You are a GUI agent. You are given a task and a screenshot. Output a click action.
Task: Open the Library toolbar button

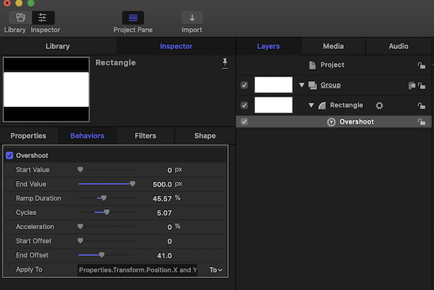21,18
